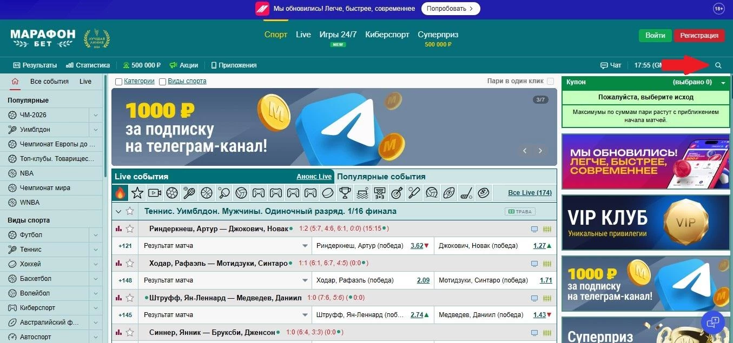The image size is (733, 343).
Task: Select the trophy icon in live sports
Action: point(345,192)
